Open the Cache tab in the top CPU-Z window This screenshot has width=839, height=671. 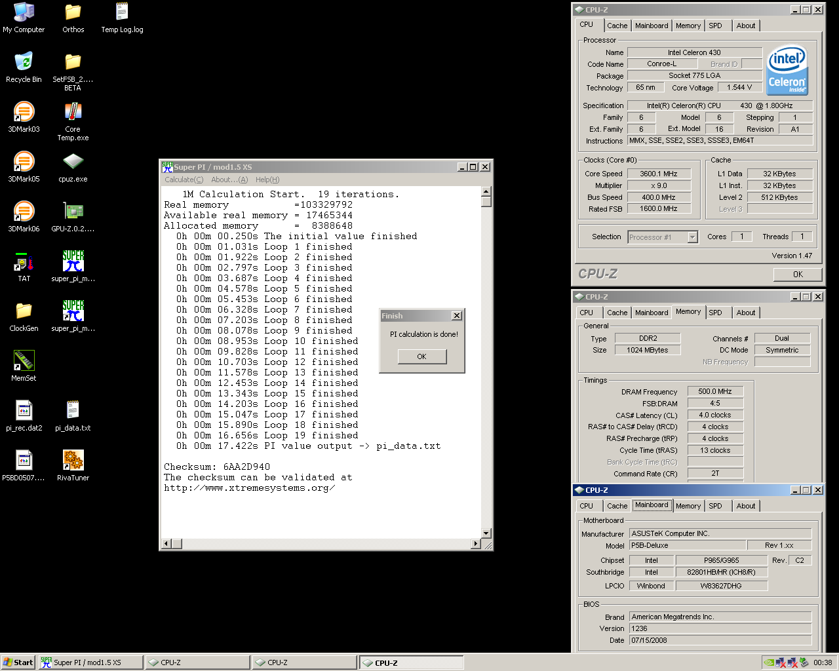pos(617,26)
